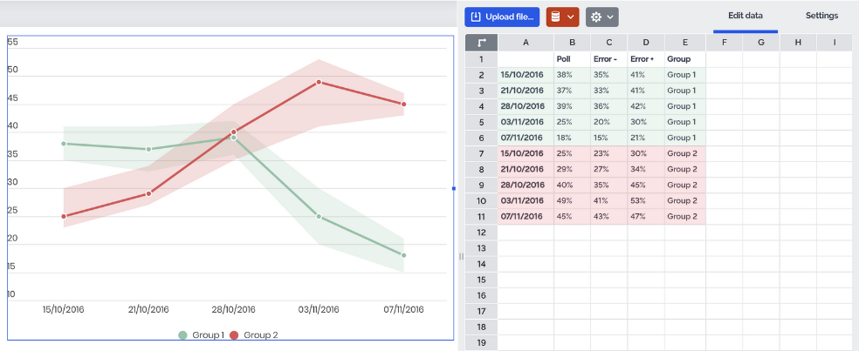Select column E header
The height and width of the screenshot is (351, 859).
[684, 43]
